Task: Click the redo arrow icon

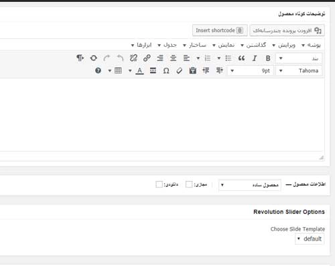Action: pos(107,58)
